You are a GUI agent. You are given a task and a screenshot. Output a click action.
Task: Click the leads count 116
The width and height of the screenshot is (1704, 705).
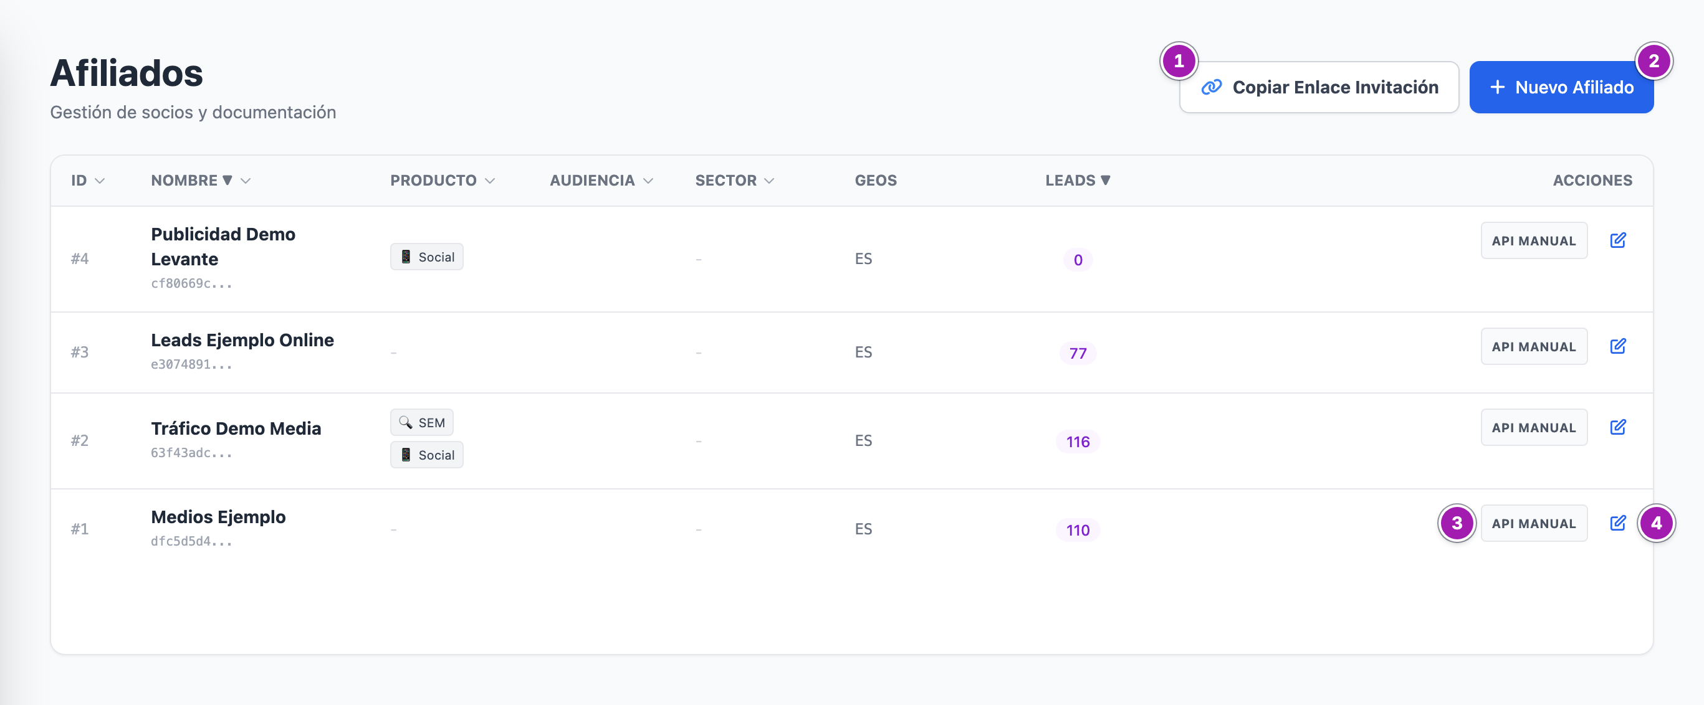click(1078, 442)
